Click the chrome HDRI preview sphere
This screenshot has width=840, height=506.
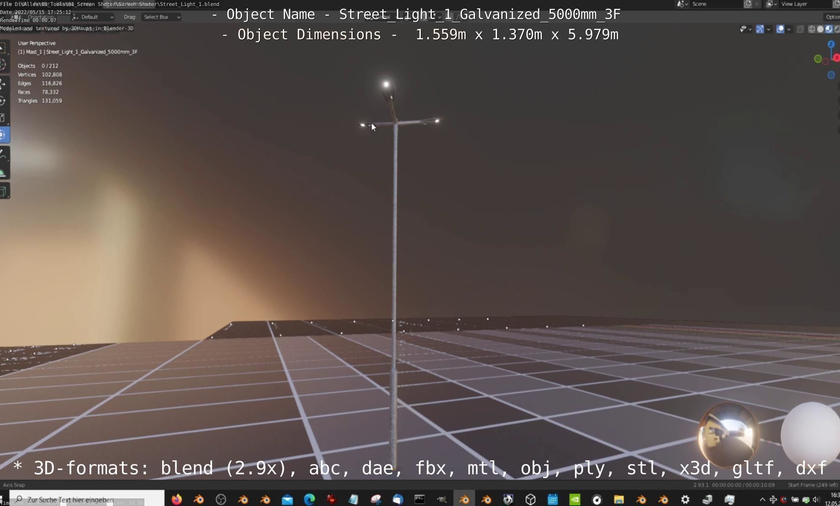click(728, 435)
